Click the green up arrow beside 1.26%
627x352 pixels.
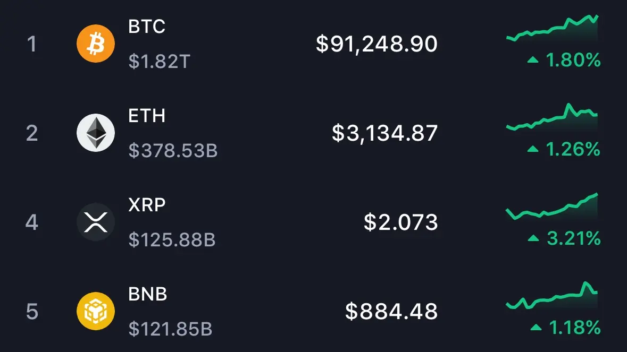533,149
